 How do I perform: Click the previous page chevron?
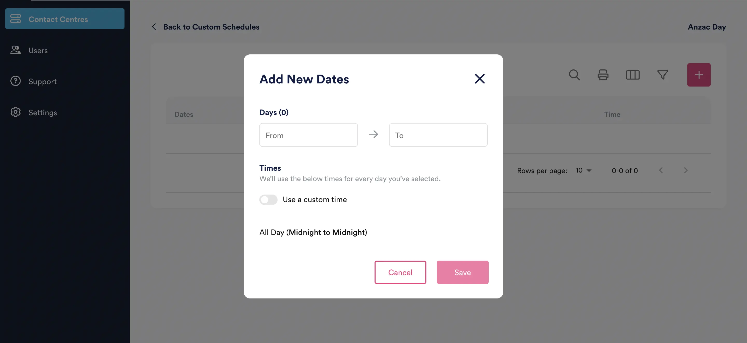pyautogui.click(x=661, y=170)
